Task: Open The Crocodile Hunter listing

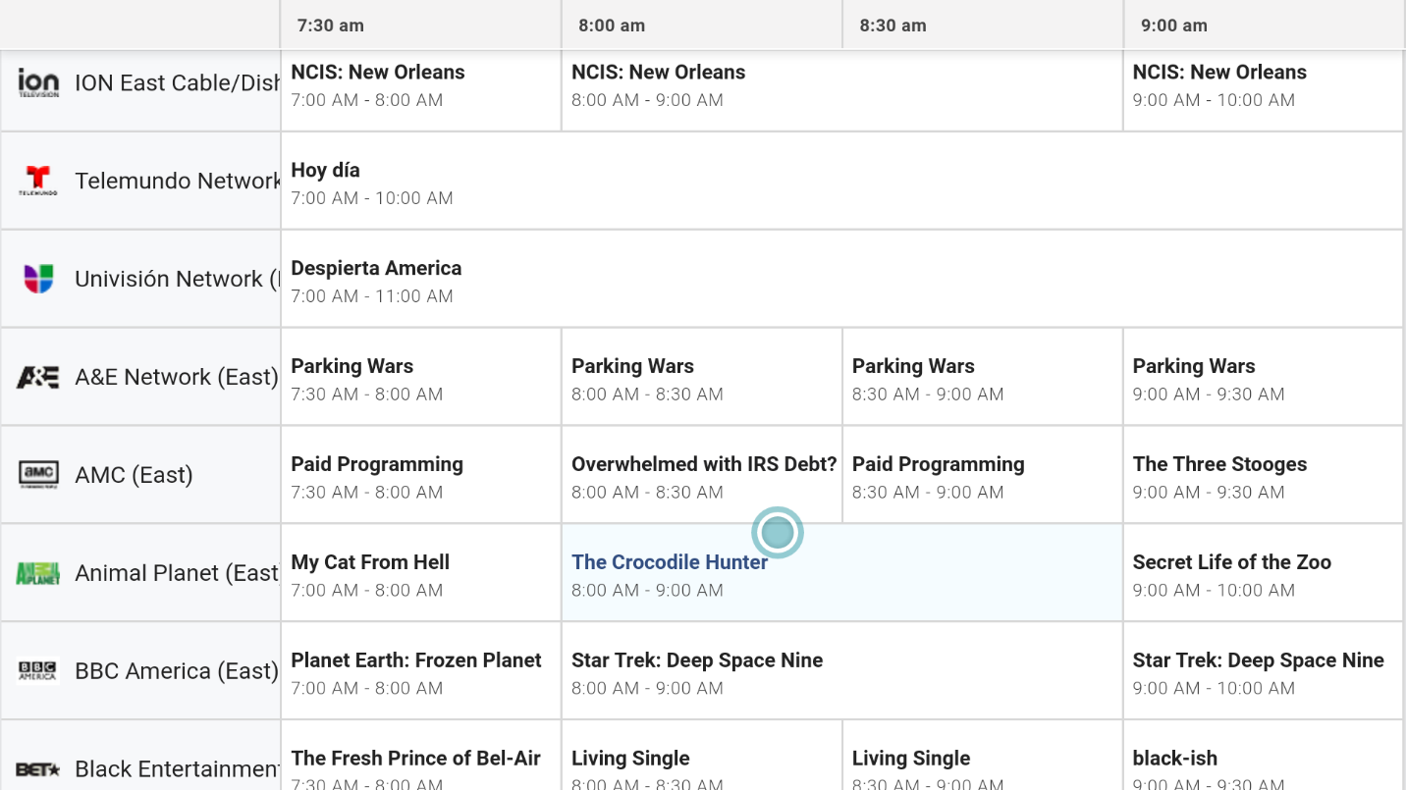Action: point(841,573)
